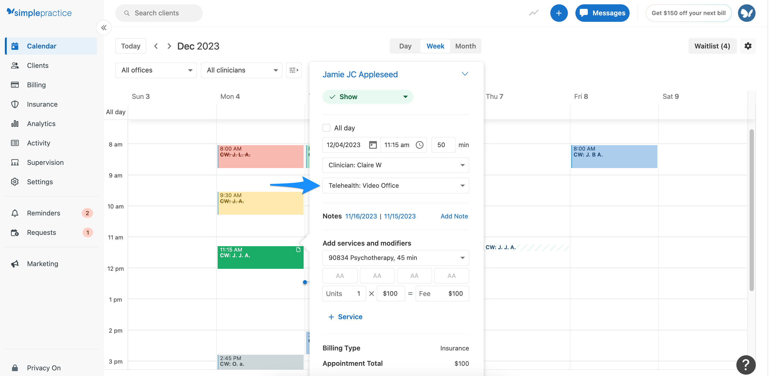Open the Clinician: Claire W dropdown
769x376 pixels.
click(x=396, y=165)
